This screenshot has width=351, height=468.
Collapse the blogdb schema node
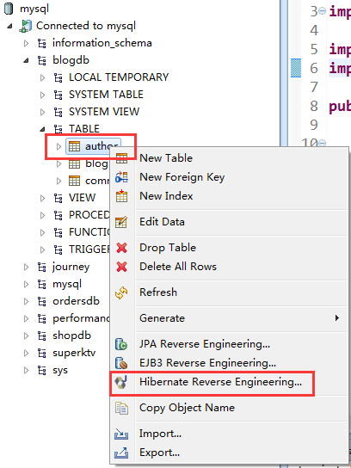click(27, 60)
